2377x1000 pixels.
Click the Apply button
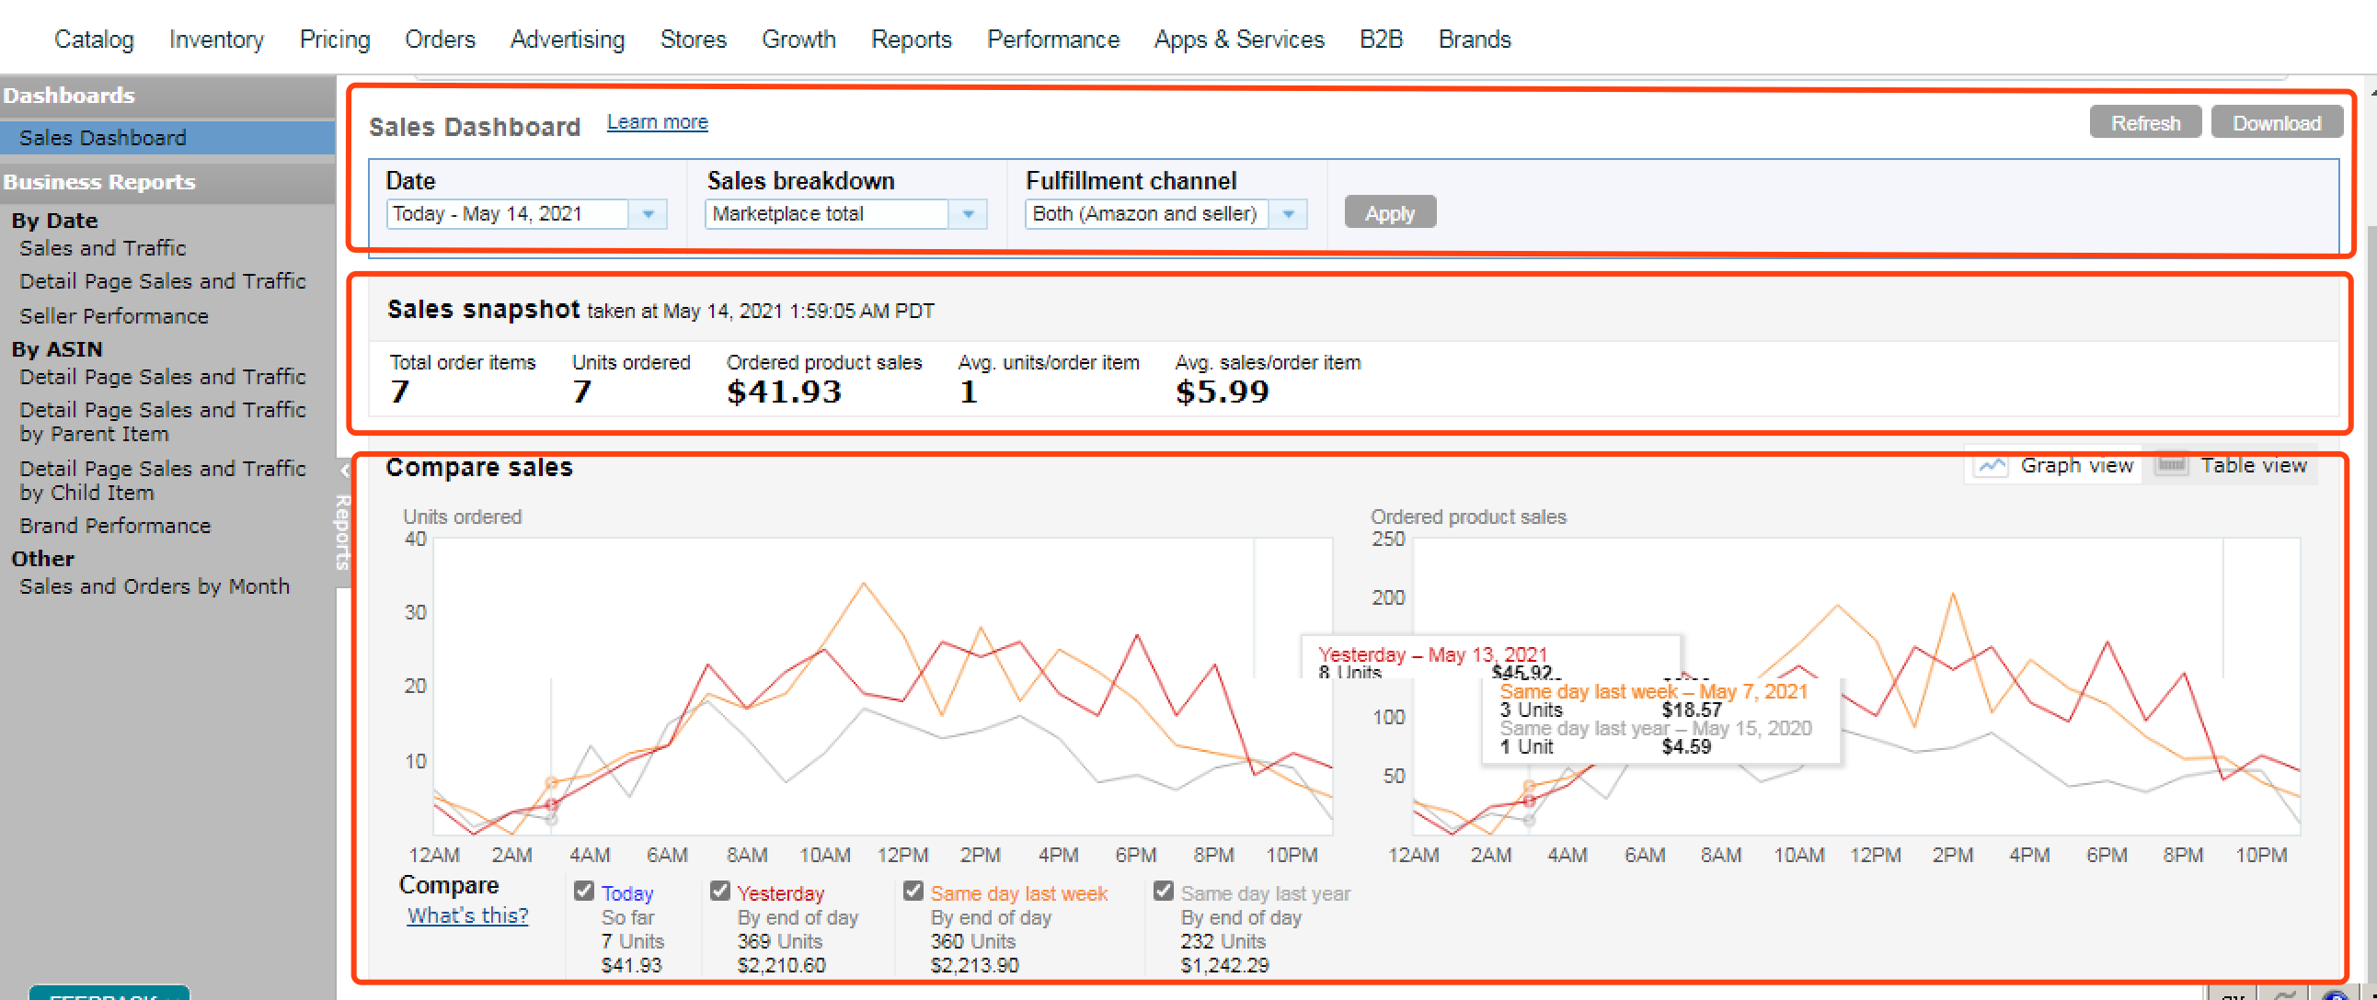[x=1389, y=213]
